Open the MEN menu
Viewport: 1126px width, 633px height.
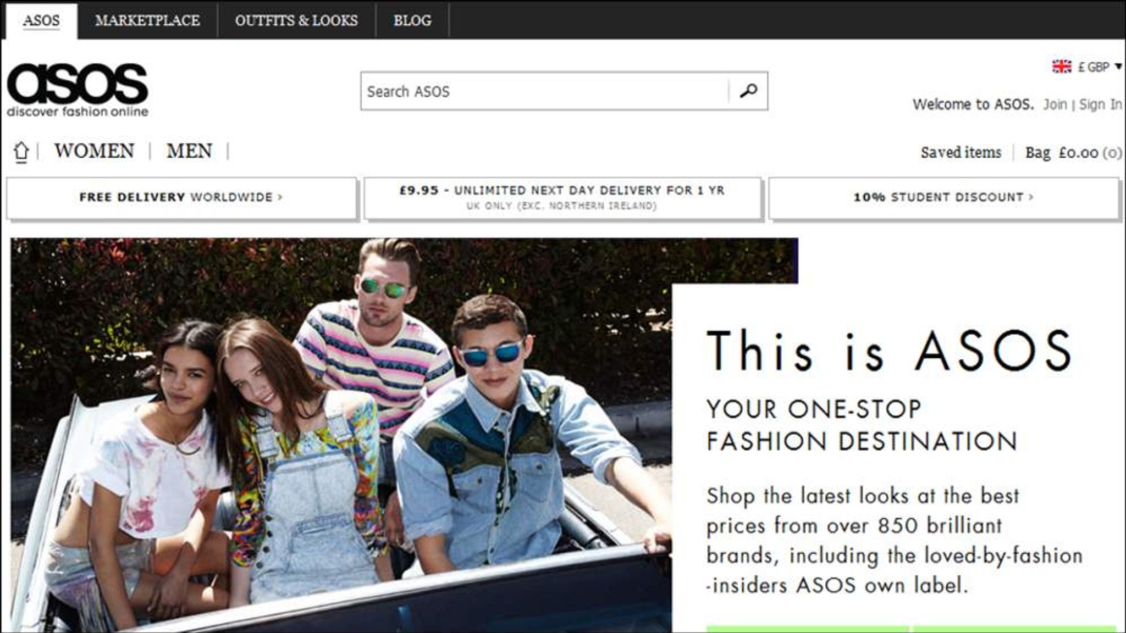(x=189, y=151)
